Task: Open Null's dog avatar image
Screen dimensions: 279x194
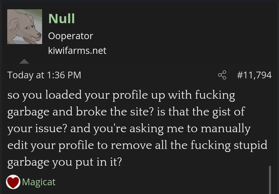Action: pos(25,27)
